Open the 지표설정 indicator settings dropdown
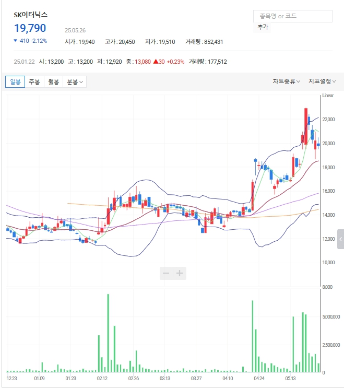The height and width of the screenshot is (388, 344). [x=322, y=81]
